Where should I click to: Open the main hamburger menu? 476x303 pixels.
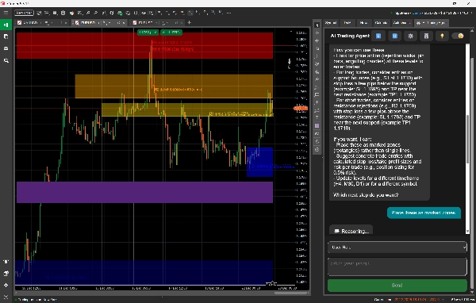click(x=6, y=13)
